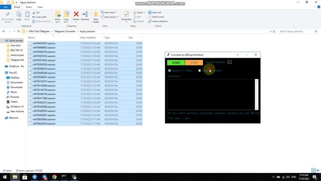Switch to details view button in status bar
This screenshot has height=181, width=321.
click(x=313, y=170)
